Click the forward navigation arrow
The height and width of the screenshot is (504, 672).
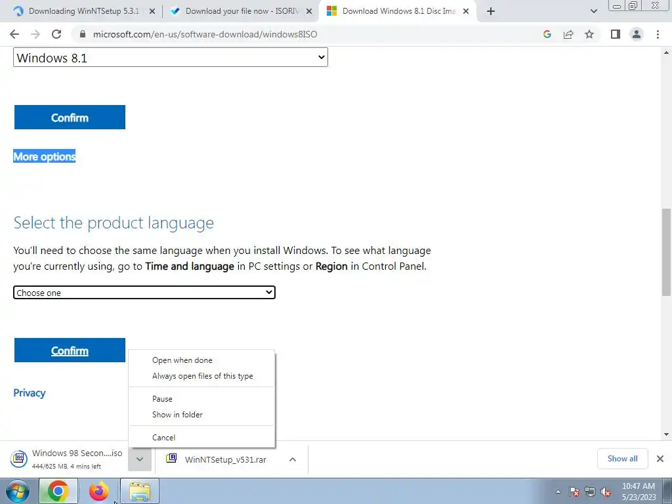[x=35, y=34]
